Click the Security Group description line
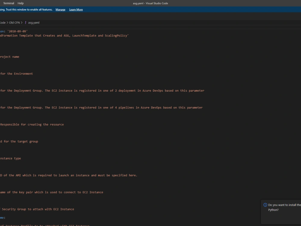This screenshot has width=301, height=226. tap(37, 209)
